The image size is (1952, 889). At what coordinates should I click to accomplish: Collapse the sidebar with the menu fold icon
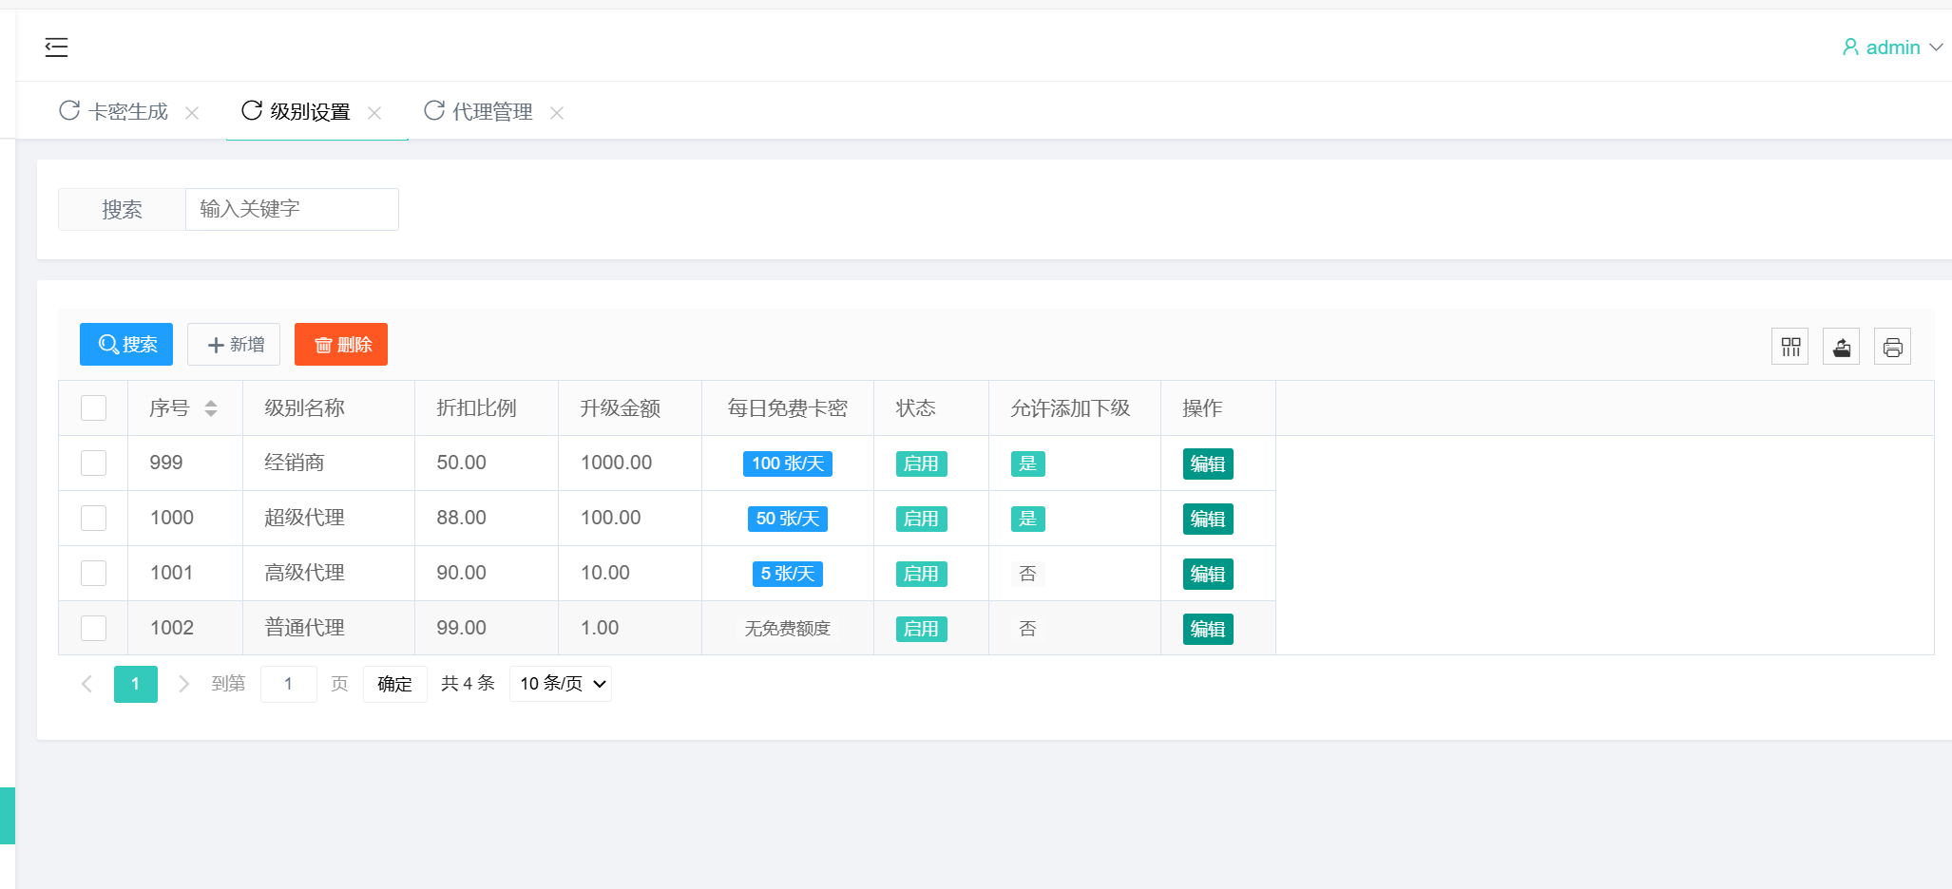coord(56,47)
